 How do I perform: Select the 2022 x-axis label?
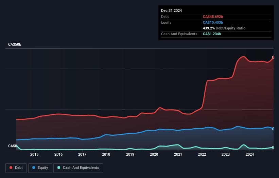point(202,155)
